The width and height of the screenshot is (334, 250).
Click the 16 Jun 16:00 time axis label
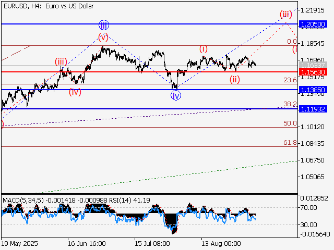(x=87, y=243)
